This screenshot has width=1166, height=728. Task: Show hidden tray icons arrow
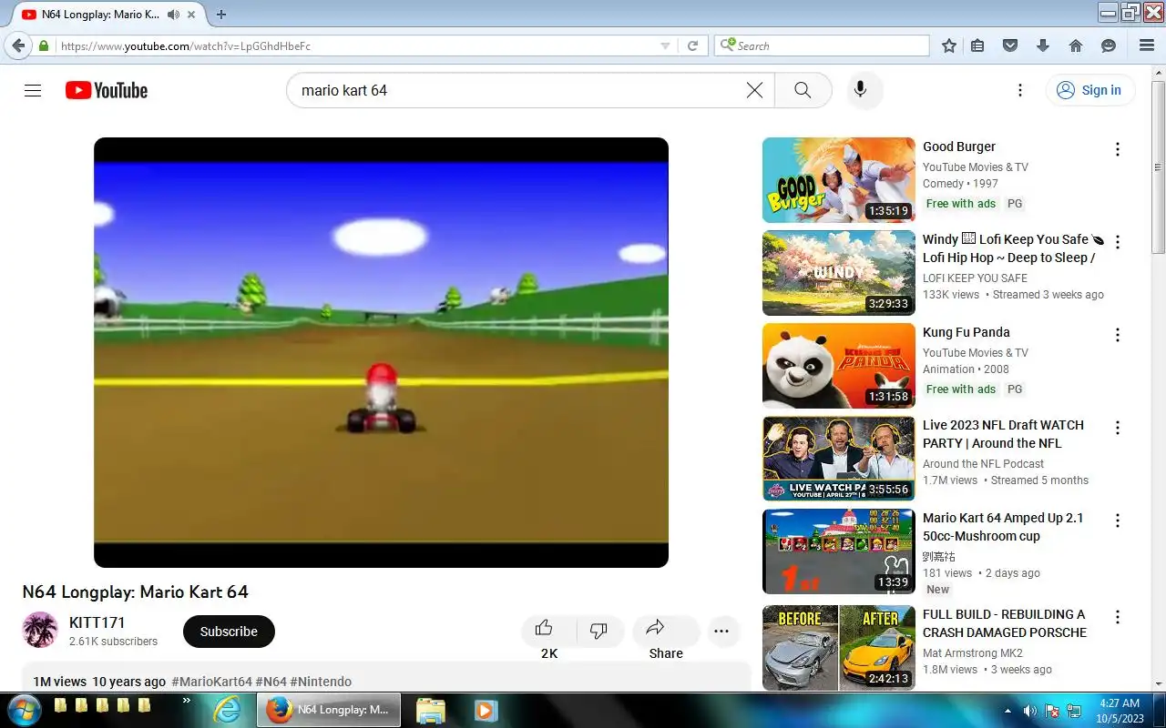(x=1007, y=711)
